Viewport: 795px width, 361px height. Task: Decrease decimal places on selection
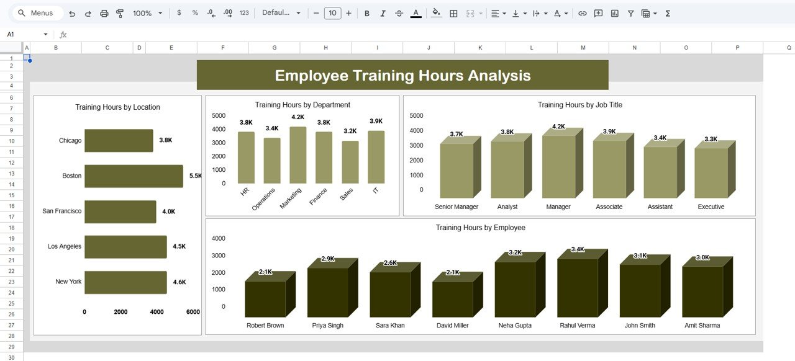[210, 13]
